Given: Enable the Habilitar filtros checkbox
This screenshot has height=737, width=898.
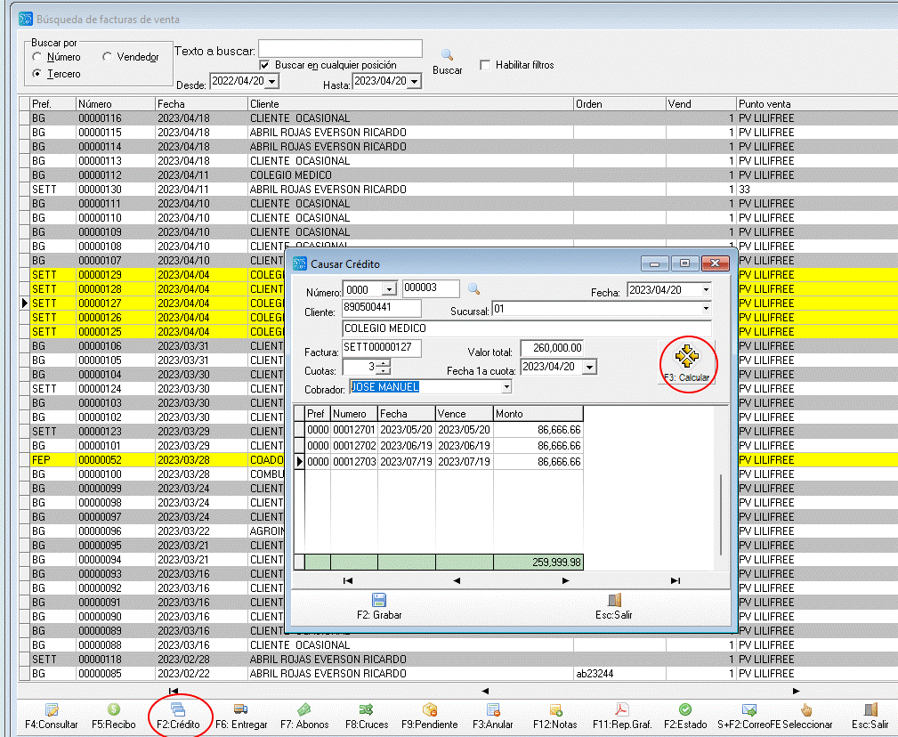Looking at the screenshot, I should [485, 65].
